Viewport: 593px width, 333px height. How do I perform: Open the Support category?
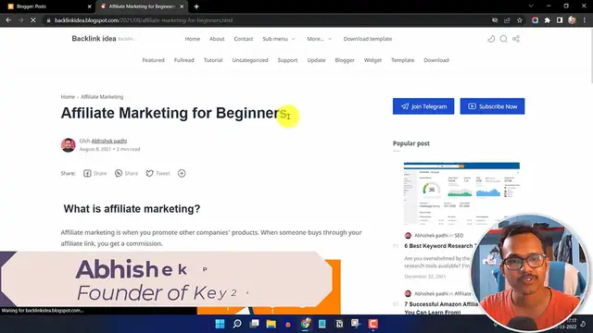[x=287, y=60]
